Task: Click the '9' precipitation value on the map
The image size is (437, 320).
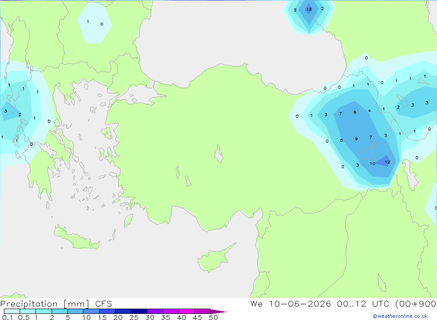Action: tap(356, 139)
